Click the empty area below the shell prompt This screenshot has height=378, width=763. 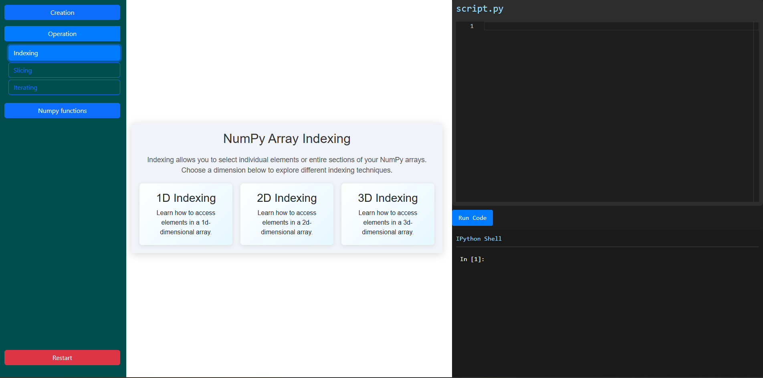[607, 320]
